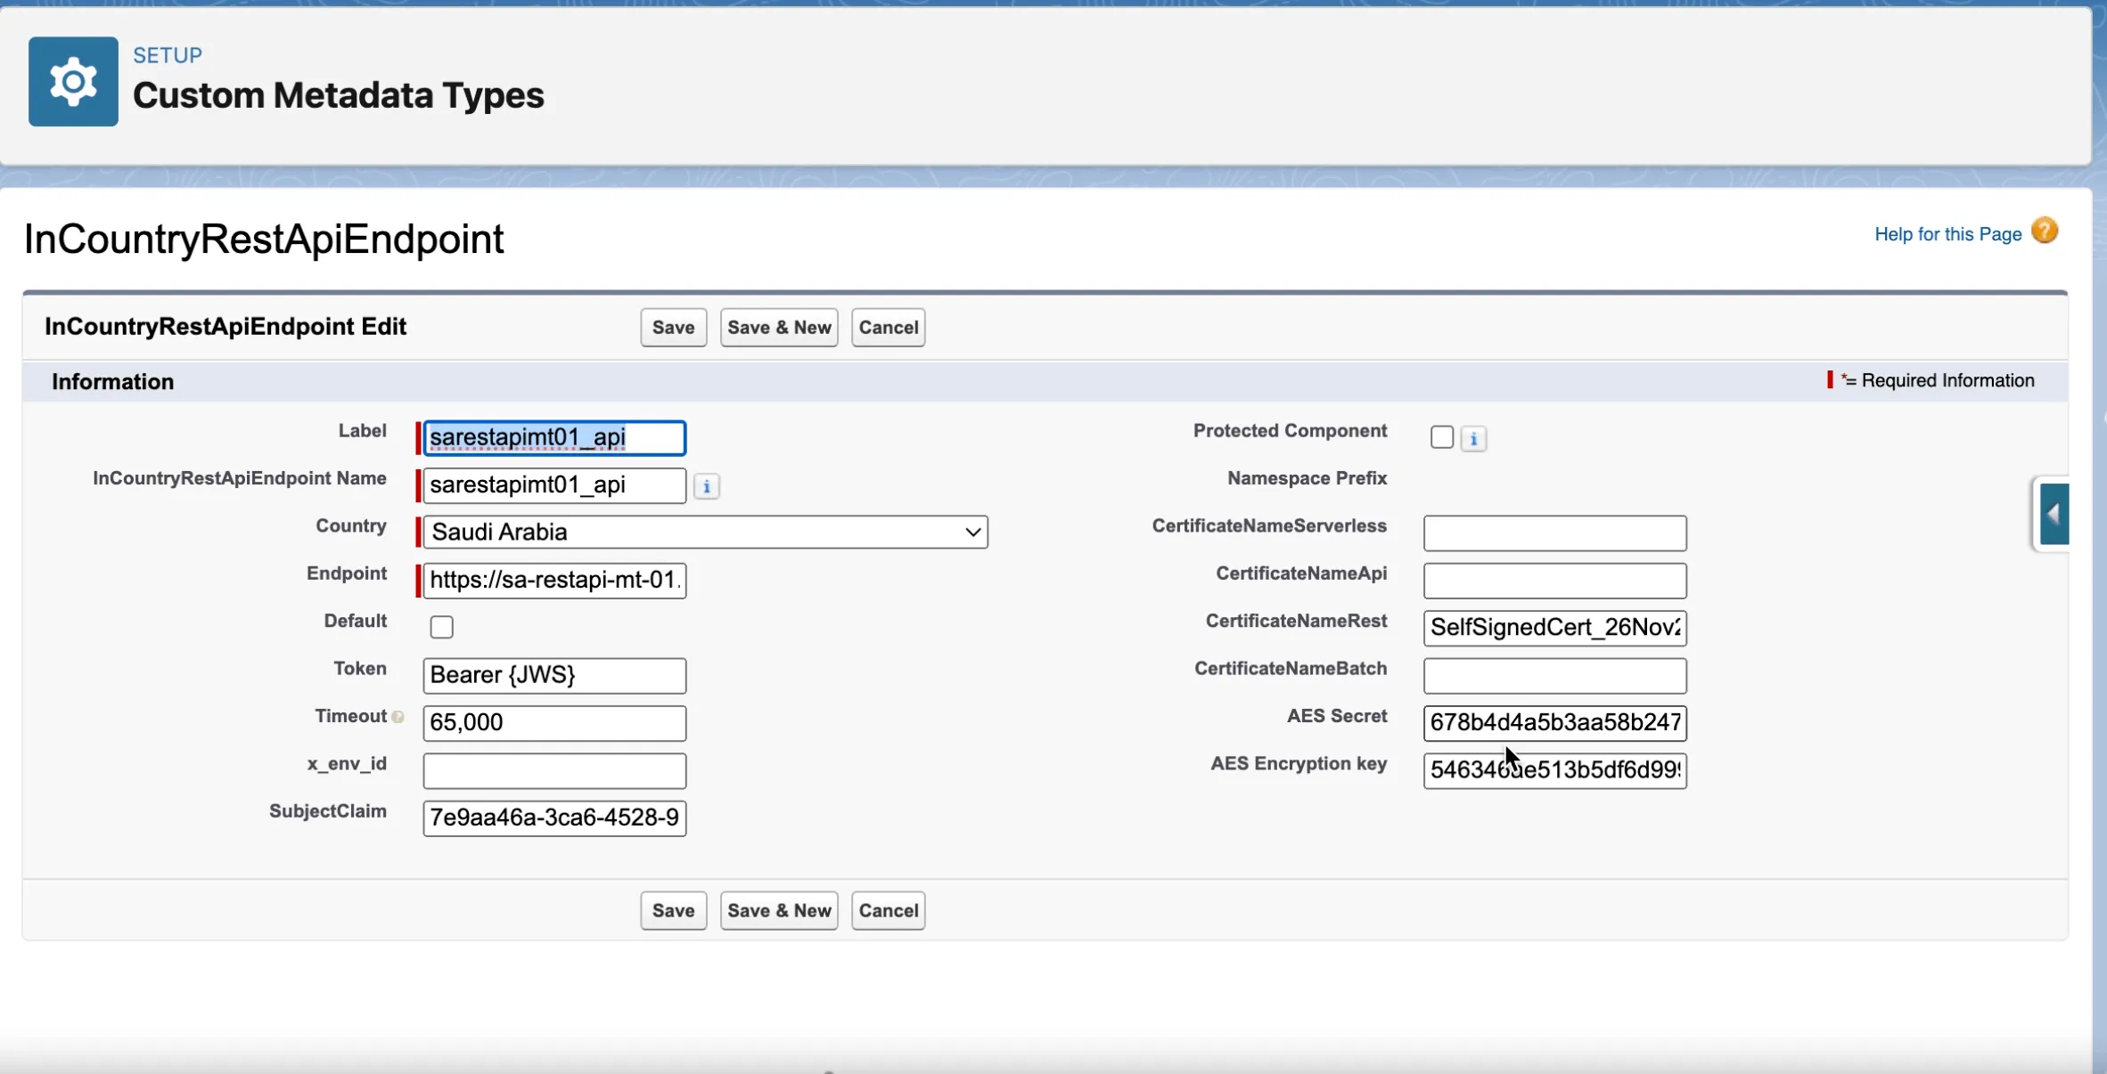
Task: Click the Setup gear icon
Action: pos(73,82)
